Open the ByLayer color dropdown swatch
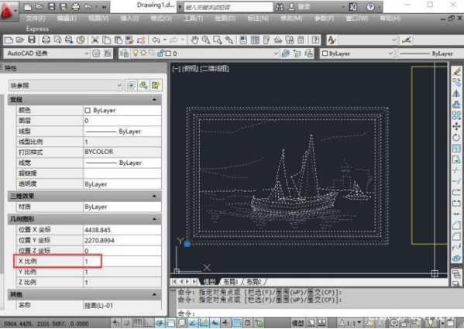Screen dimensions: 464x329 [x=357, y=53]
